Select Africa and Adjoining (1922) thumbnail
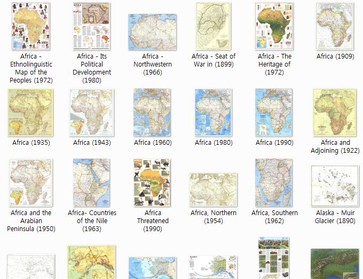 (x=335, y=112)
